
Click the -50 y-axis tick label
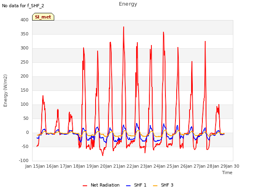pos(25,146)
